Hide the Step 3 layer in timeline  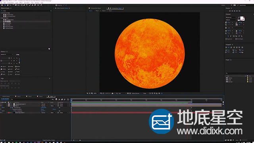pos(1,106)
